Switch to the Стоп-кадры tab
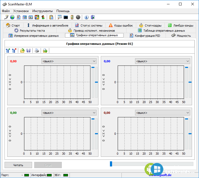The height and width of the screenshot is (178, 199). point(150,25)
